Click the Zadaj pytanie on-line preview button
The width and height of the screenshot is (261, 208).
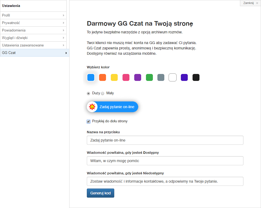coord(112,107)
